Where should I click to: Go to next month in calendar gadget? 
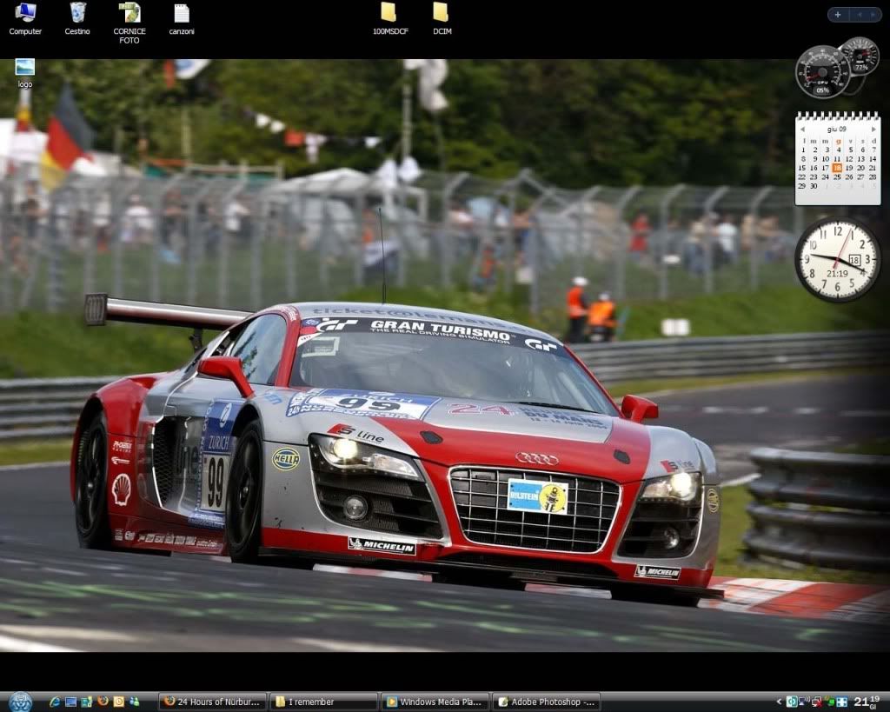pyautogui.click(x=873, y=130)
